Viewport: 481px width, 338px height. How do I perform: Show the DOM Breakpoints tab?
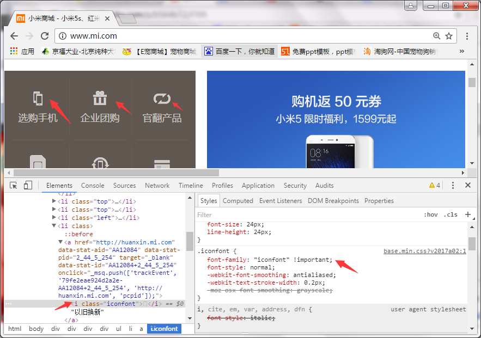coord(333,201)
